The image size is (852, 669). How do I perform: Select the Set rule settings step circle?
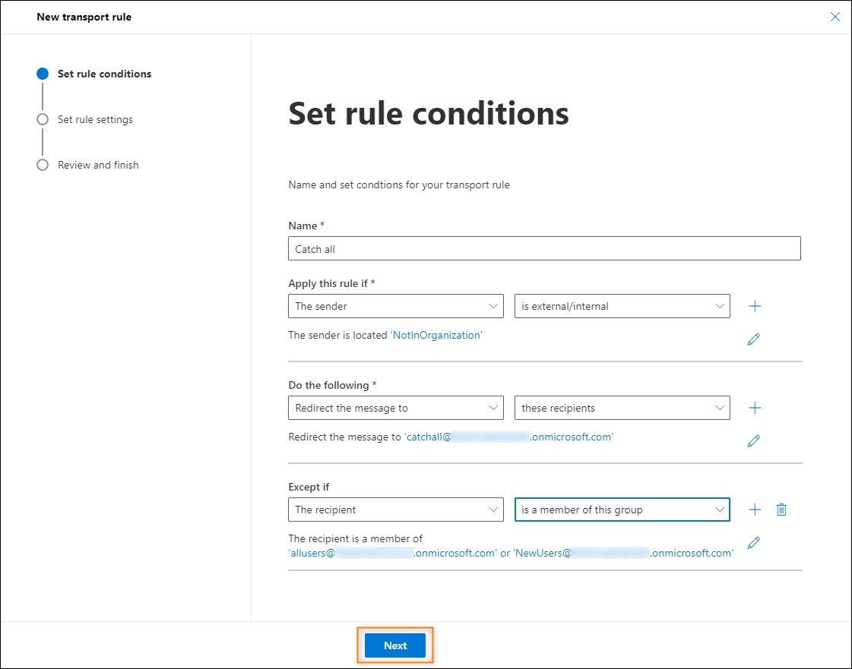click(x=43, y=119)
